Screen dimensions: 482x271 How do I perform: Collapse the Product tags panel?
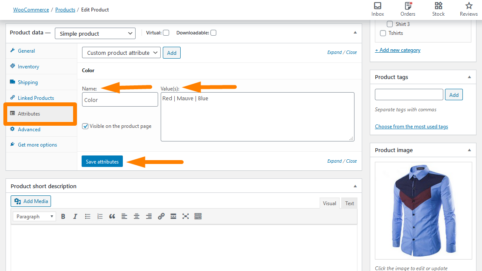pos(469,77)
